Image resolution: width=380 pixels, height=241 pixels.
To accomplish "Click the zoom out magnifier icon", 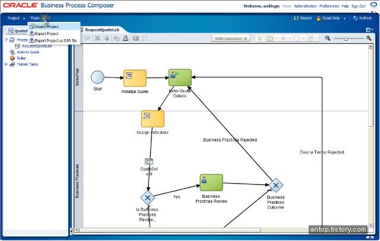I will (327, 38).
